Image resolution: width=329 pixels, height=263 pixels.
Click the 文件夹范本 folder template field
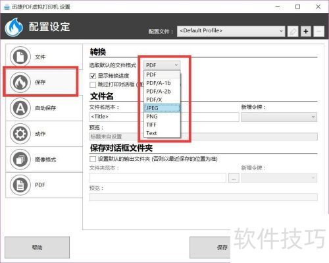tap(157, 178)
